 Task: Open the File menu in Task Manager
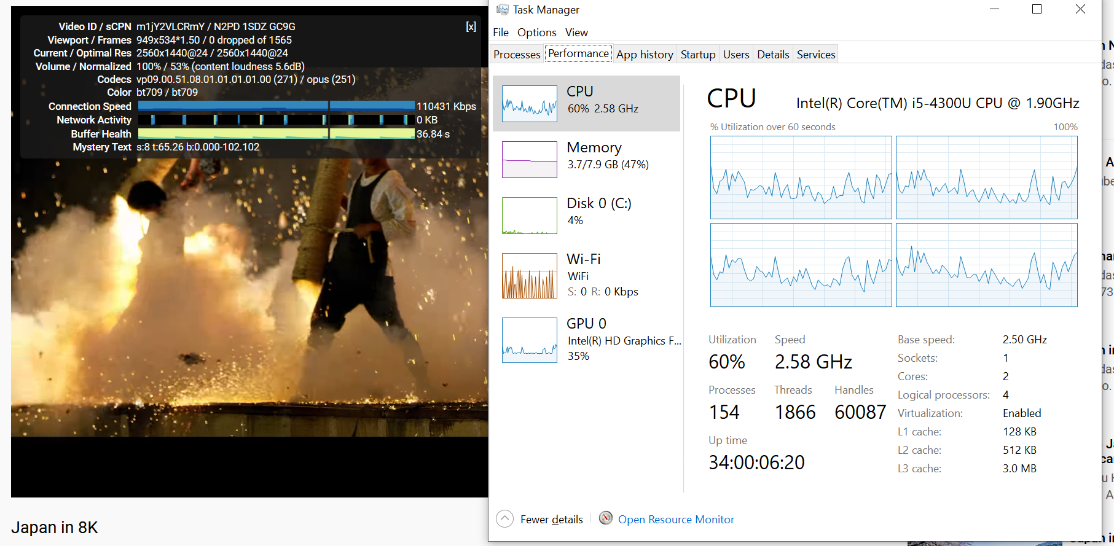pyautogui.click(x=501, y=33)
